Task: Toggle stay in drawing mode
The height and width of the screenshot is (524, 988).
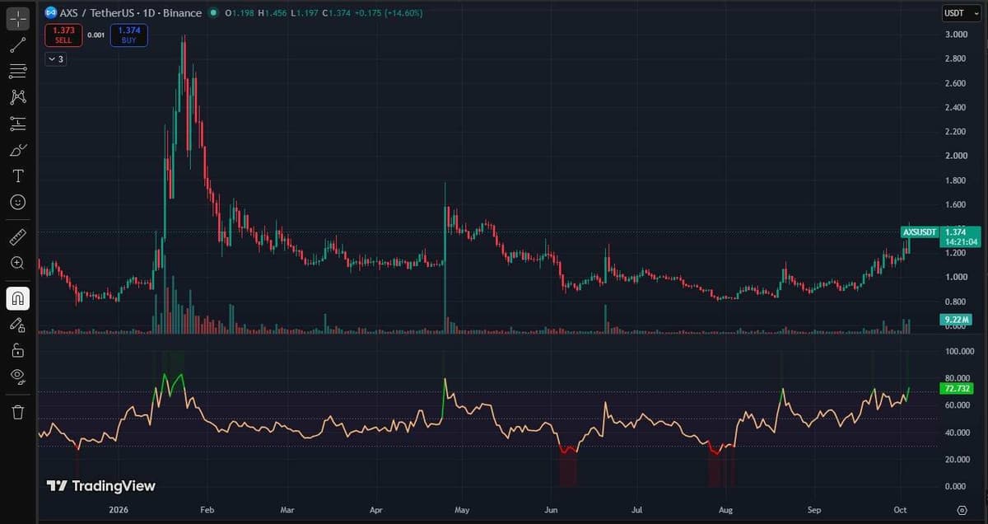Action: click(18, 325)
